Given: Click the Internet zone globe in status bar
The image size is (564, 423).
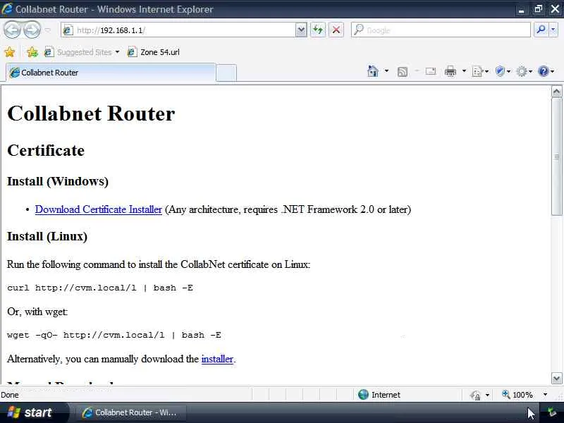Looking at the screenshot, I should [x=363, y=395].
